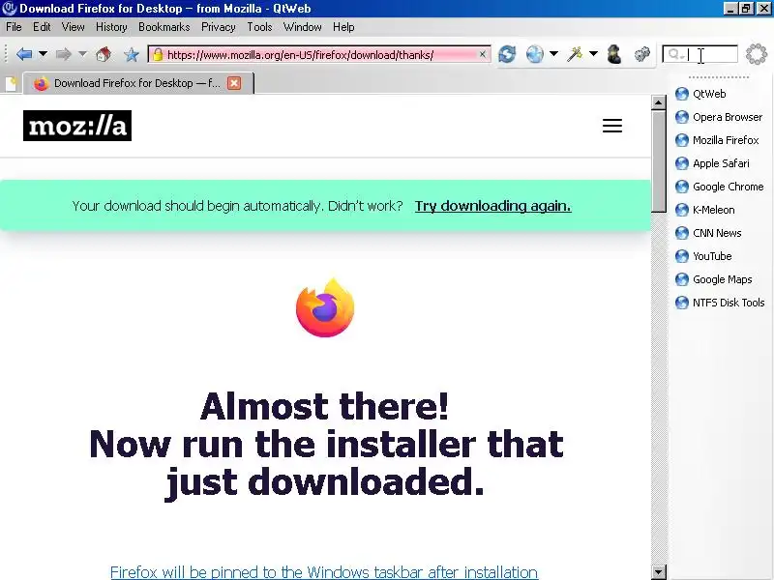
Task: Click the Back navigation arrow
Action: coord(23,54)
